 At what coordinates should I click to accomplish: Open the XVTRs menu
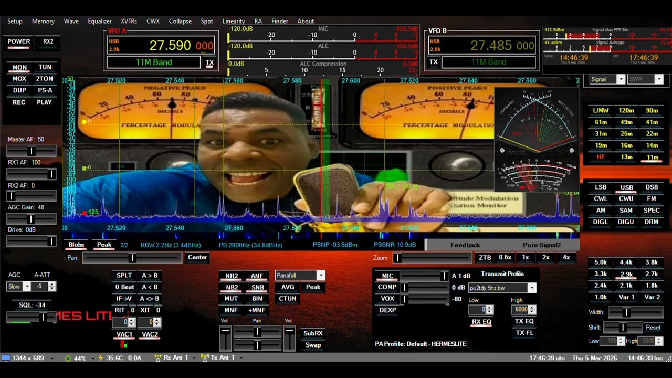coord(129,22)
